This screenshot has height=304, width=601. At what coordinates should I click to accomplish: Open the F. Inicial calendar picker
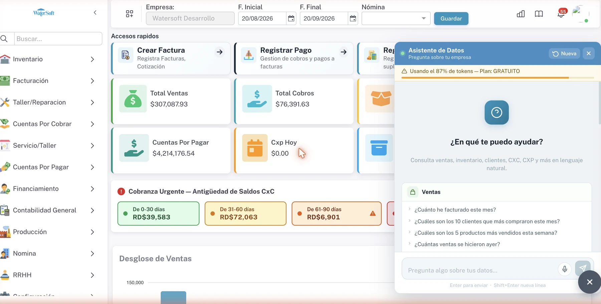point(291,18)
